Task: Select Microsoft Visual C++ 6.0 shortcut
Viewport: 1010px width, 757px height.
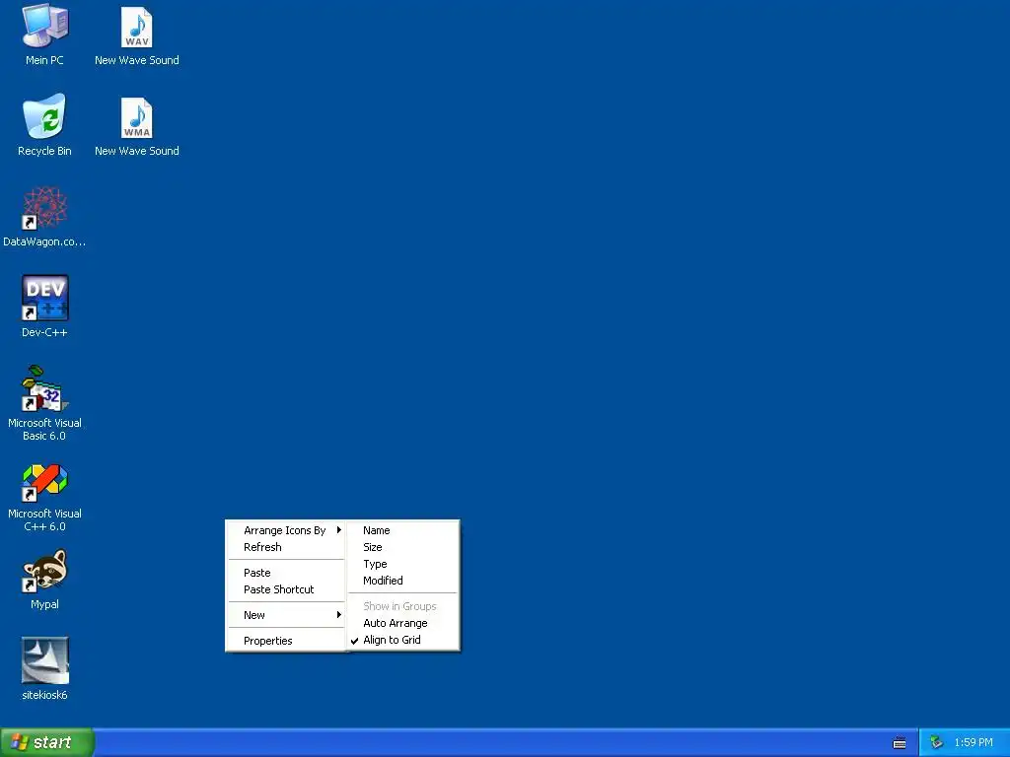Action: [44, 497]
